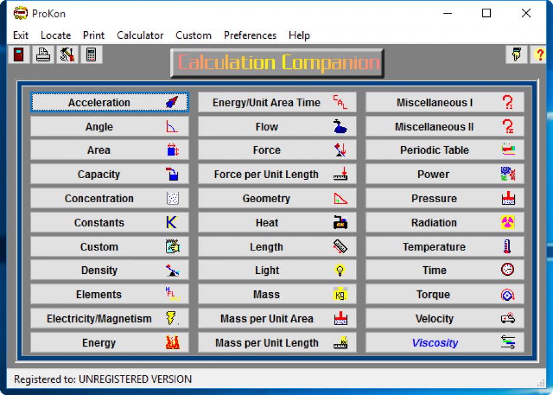This screenshot has width=553, height=395.
Task: Click the red door Exit toolbar icon
Action: pos(19,55)
